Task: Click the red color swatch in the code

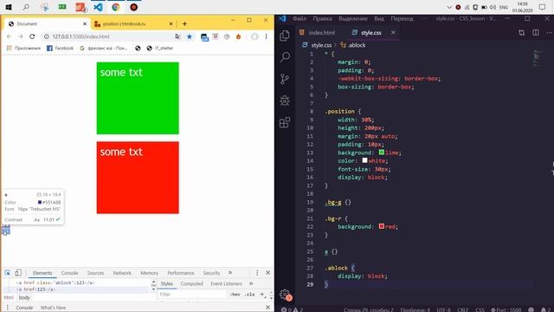Action: pyautogui.click(x=382, y=226)
